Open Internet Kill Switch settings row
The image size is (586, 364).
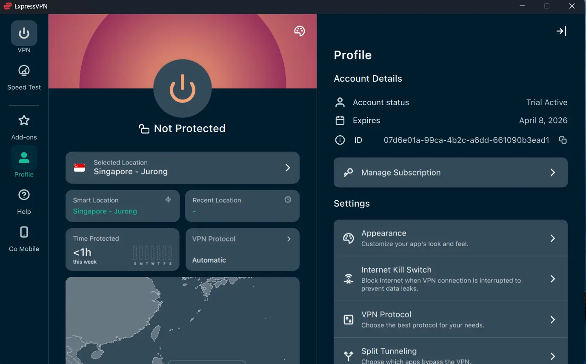coord(451,279)
